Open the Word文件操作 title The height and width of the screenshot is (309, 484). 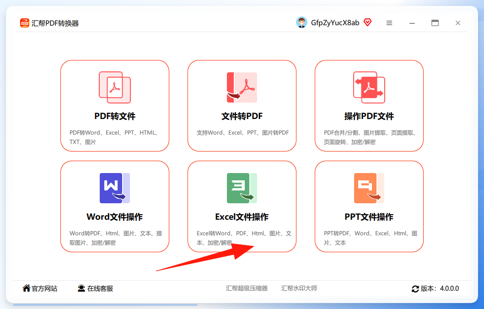coord(115,217)
